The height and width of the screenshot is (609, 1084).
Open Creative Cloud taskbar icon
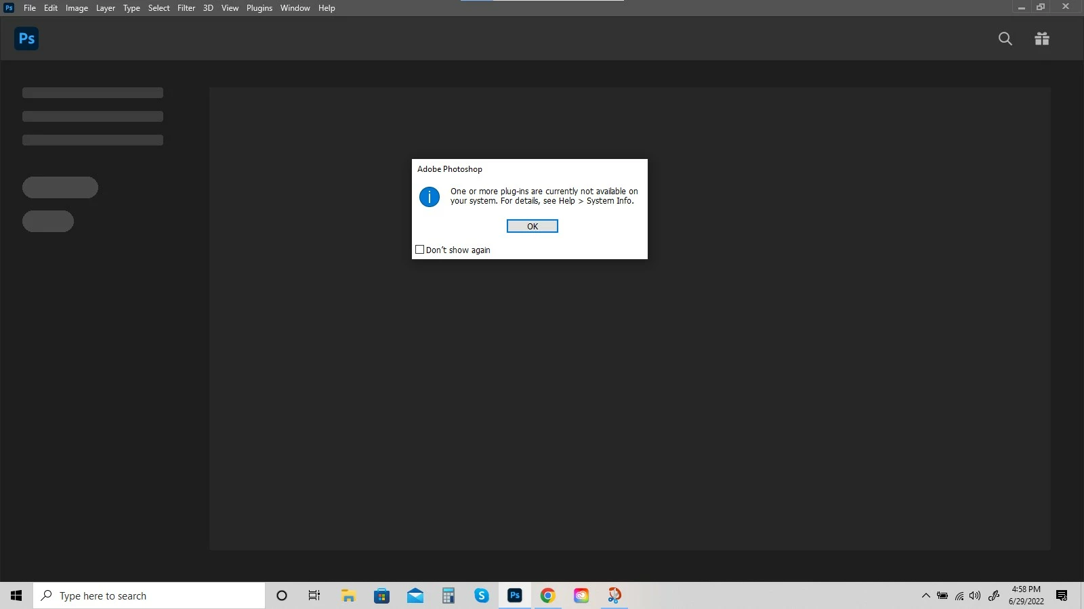click(581, 595)
